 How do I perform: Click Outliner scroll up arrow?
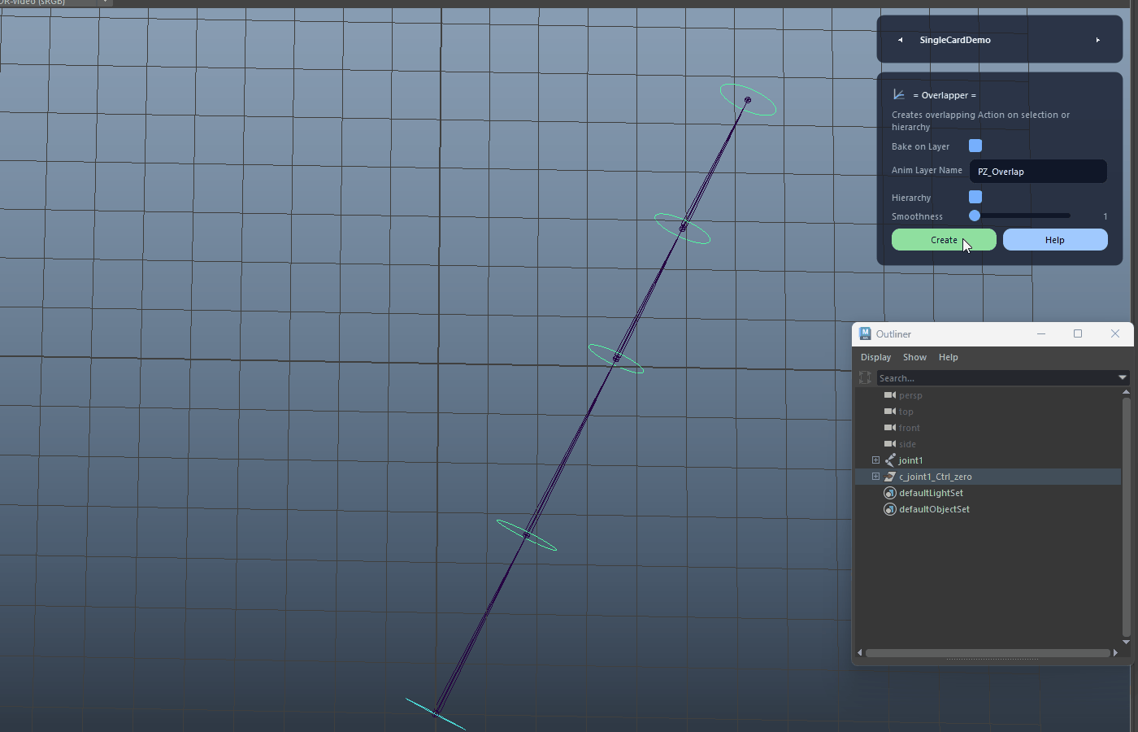[1126, 392]
